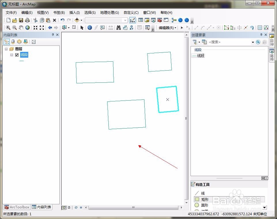Viewport: 277px width, 219px height.
Task: Open the Measure tool
Action: click(x=110, y=27)
